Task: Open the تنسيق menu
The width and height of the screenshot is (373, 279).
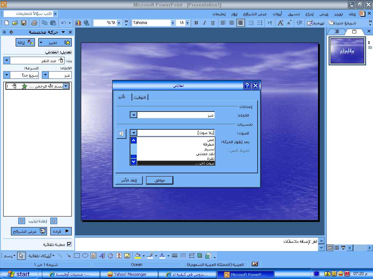Action: 294,14
